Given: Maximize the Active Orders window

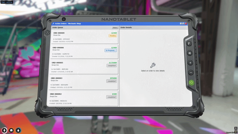Looking at the screenshot, I should pyautogui.click(x=183, y=24).
